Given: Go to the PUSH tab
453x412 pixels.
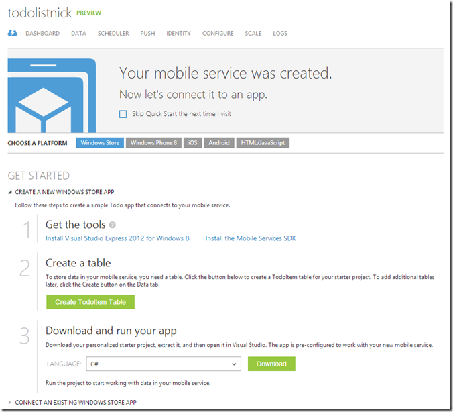Looking at the screenshot, I should click(x=147, y=34).
